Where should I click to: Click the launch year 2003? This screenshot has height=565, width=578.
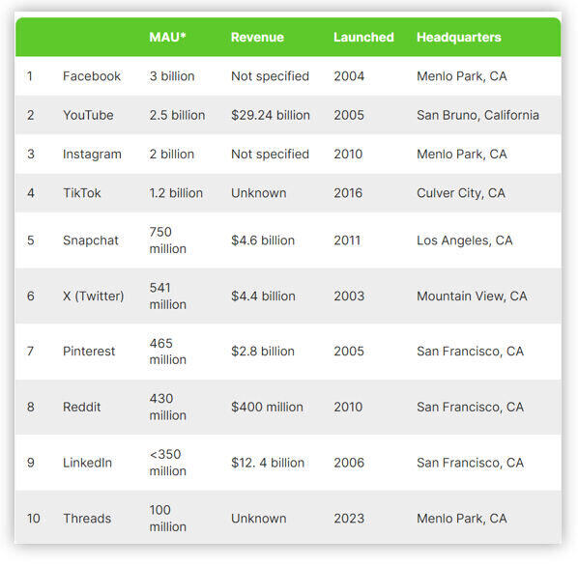pos(349,297)
